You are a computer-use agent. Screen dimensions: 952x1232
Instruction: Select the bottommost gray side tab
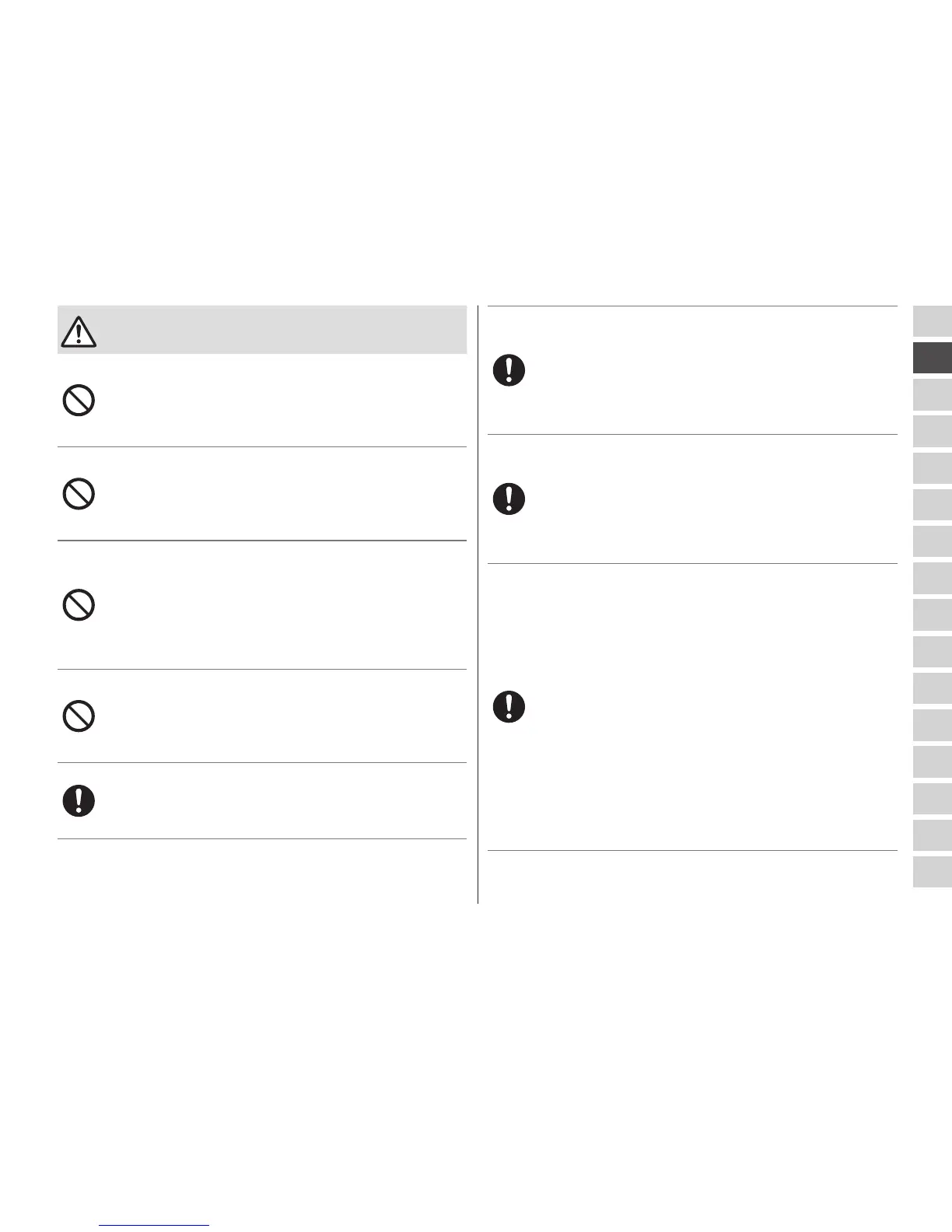[x=932, y=872]
